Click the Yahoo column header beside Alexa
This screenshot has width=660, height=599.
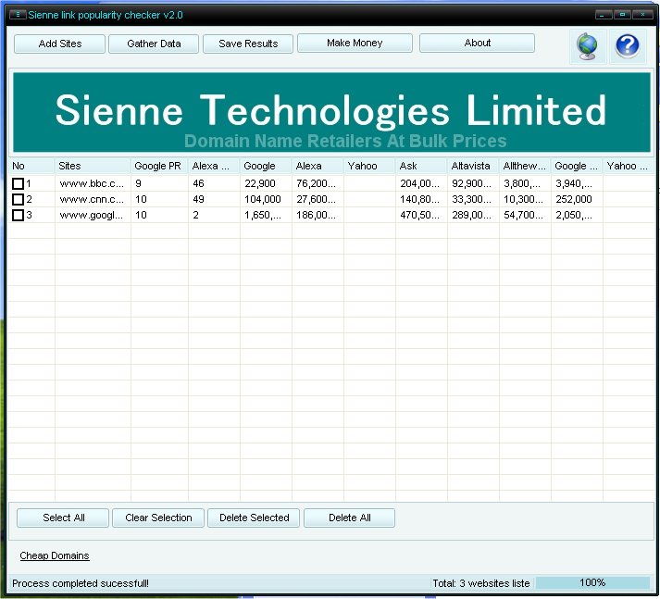click(369, 166)
